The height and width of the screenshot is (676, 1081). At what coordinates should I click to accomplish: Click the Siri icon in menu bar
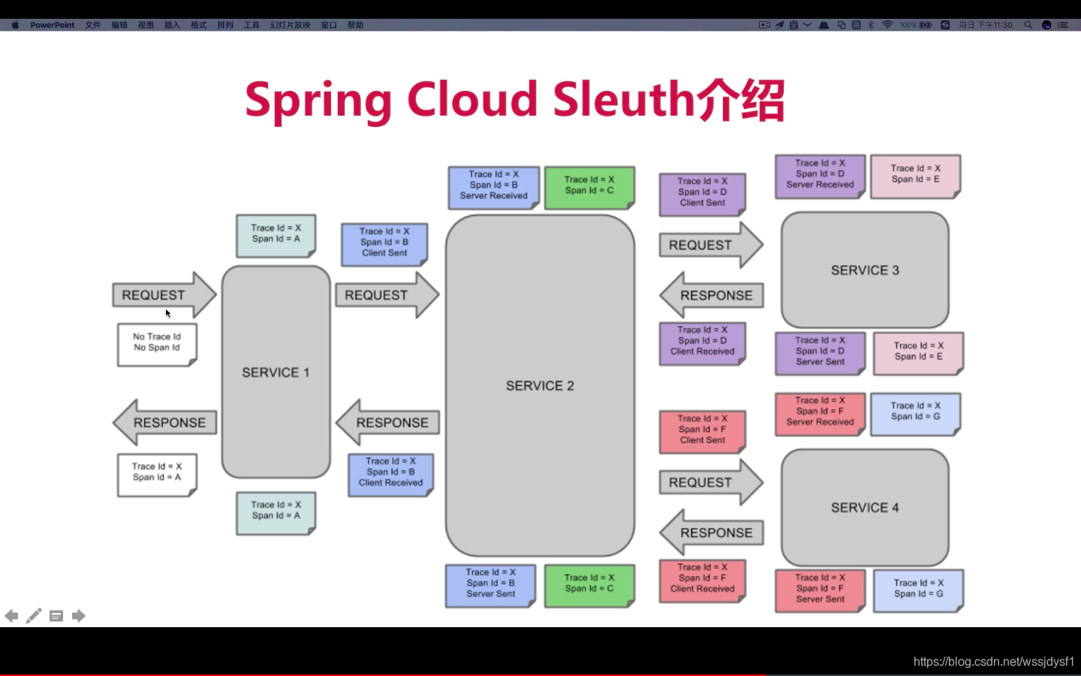[1046, 25]
